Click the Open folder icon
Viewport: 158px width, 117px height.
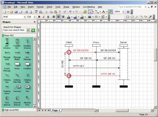(x=11, y=12)
